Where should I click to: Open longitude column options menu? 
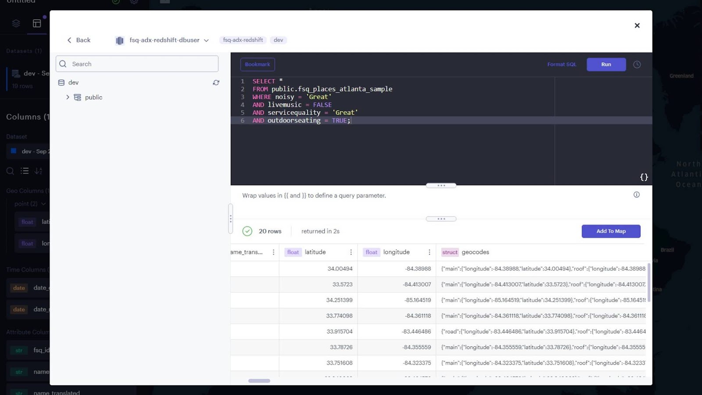[x=430, y=252]
